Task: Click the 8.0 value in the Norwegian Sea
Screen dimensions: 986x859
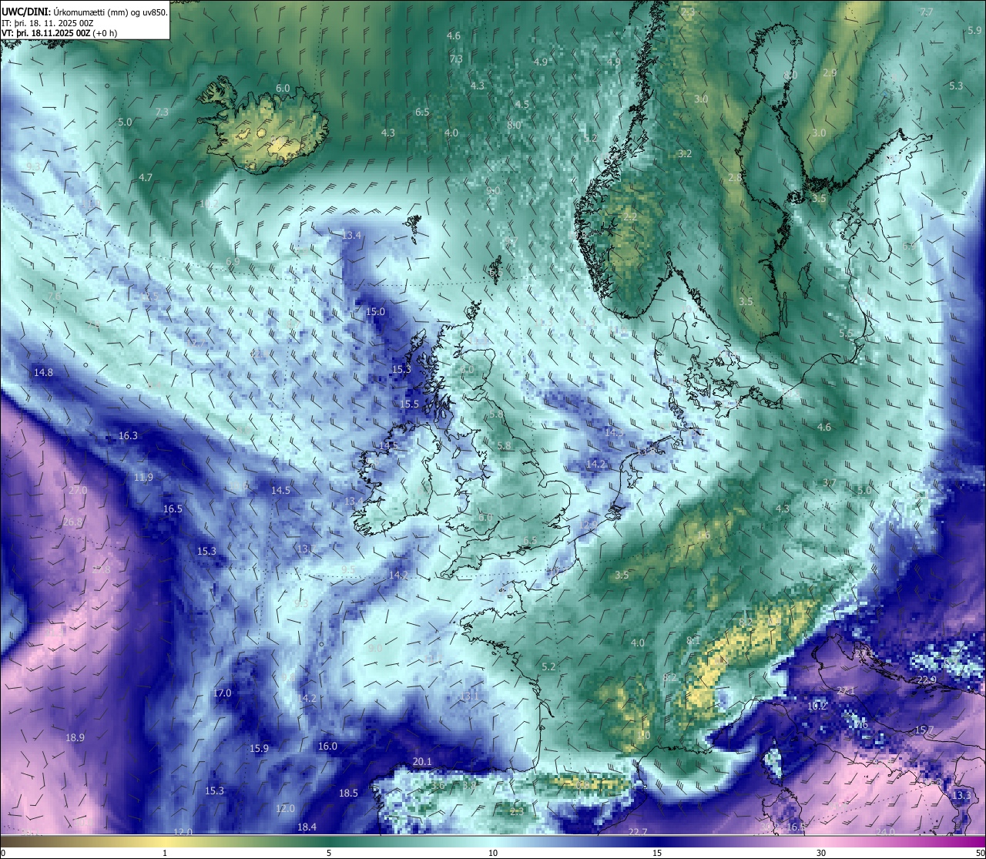Action: pyautogui.click(x=514, y=125)
